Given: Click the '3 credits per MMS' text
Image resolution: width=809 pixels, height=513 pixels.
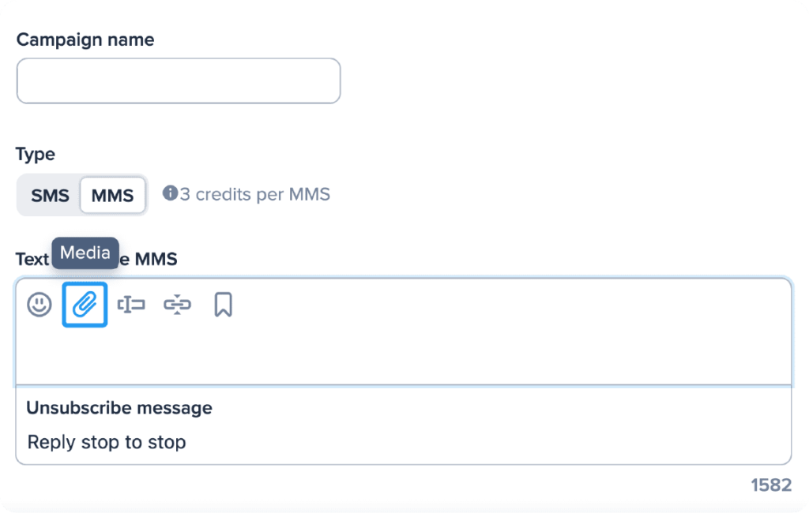Looking at the screenshot, I should click(254, 194).
